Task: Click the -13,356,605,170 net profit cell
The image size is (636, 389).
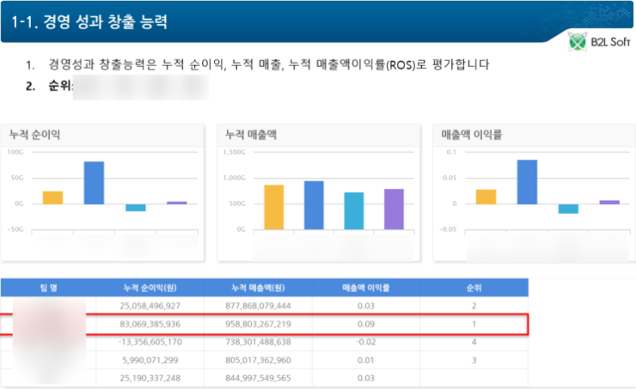Action: (150, 342)
